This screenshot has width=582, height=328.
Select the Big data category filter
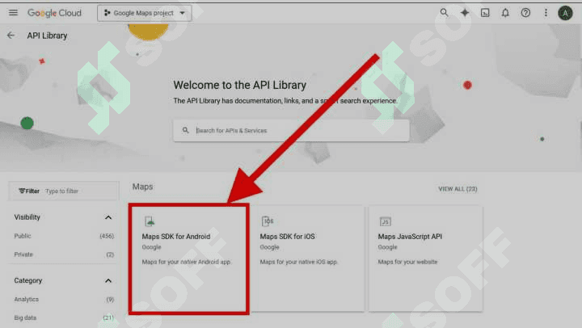25,317
